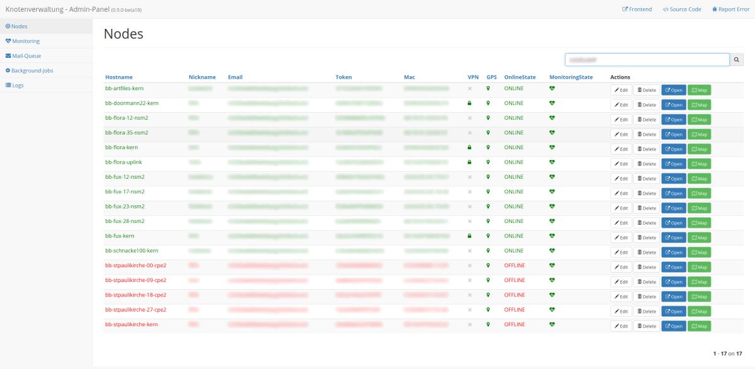
Task: Click GPS pin icon for bb-artfiles-kern
Action: tap(488, 89)
